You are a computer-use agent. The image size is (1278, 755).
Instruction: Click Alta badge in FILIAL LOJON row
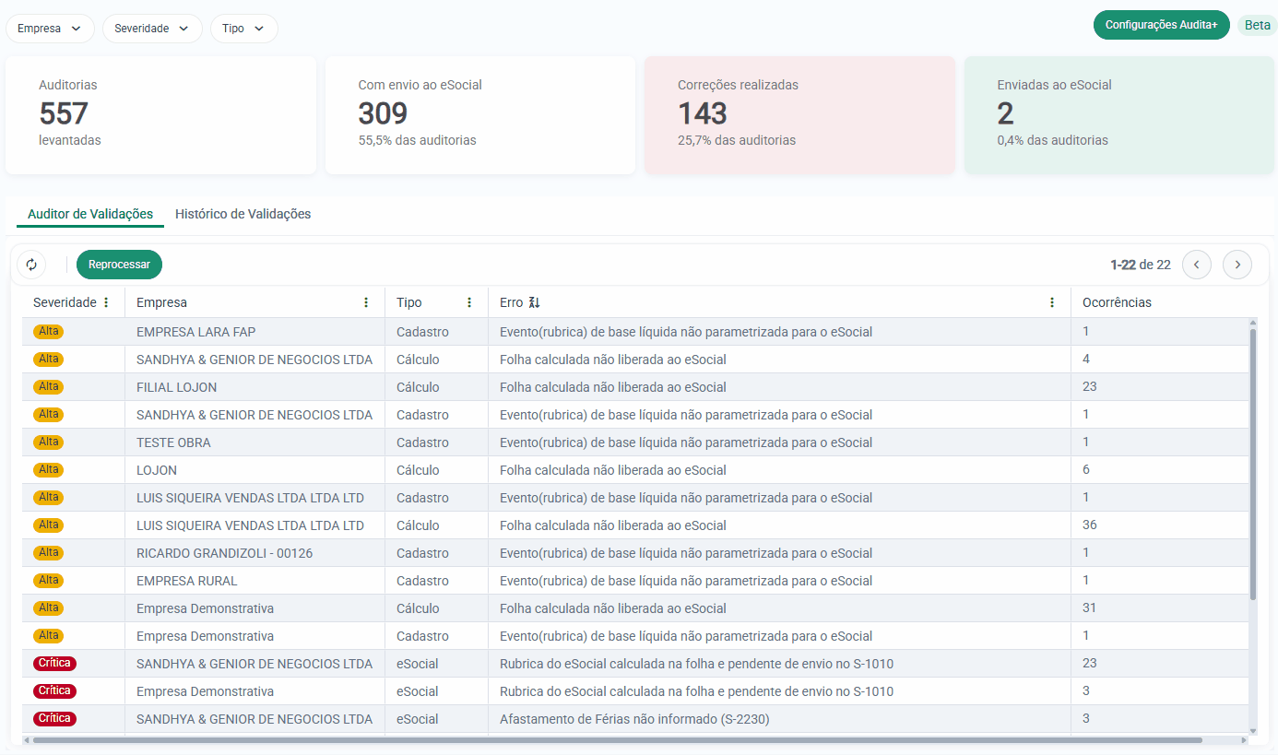[x=49, y=387]
